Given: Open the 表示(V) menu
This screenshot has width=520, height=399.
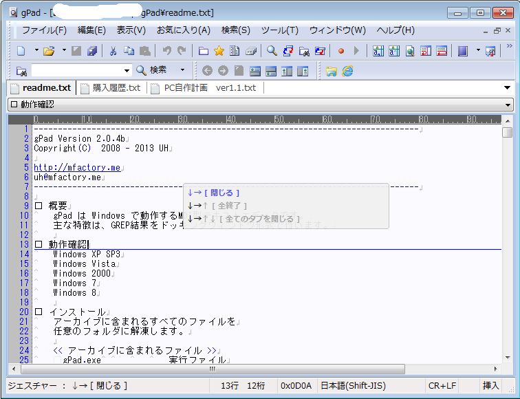Looking at the screenshot, I should tap(131, 30).
